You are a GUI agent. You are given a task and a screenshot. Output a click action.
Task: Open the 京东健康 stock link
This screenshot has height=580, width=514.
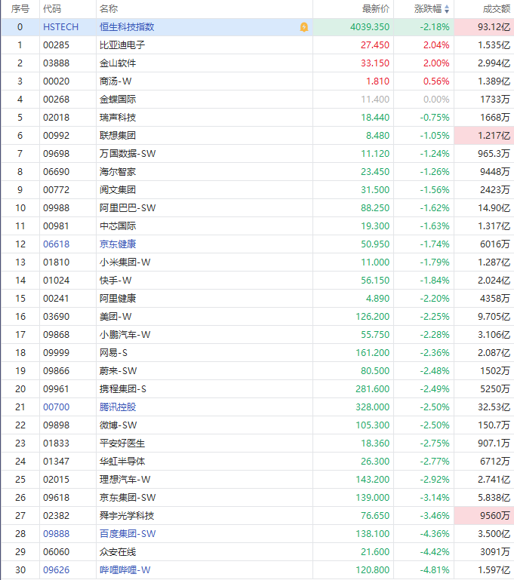(x=118, y=244)
